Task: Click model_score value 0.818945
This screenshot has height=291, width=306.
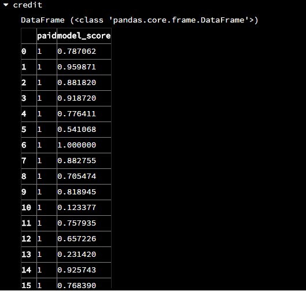Action: [x=77, y=192]
